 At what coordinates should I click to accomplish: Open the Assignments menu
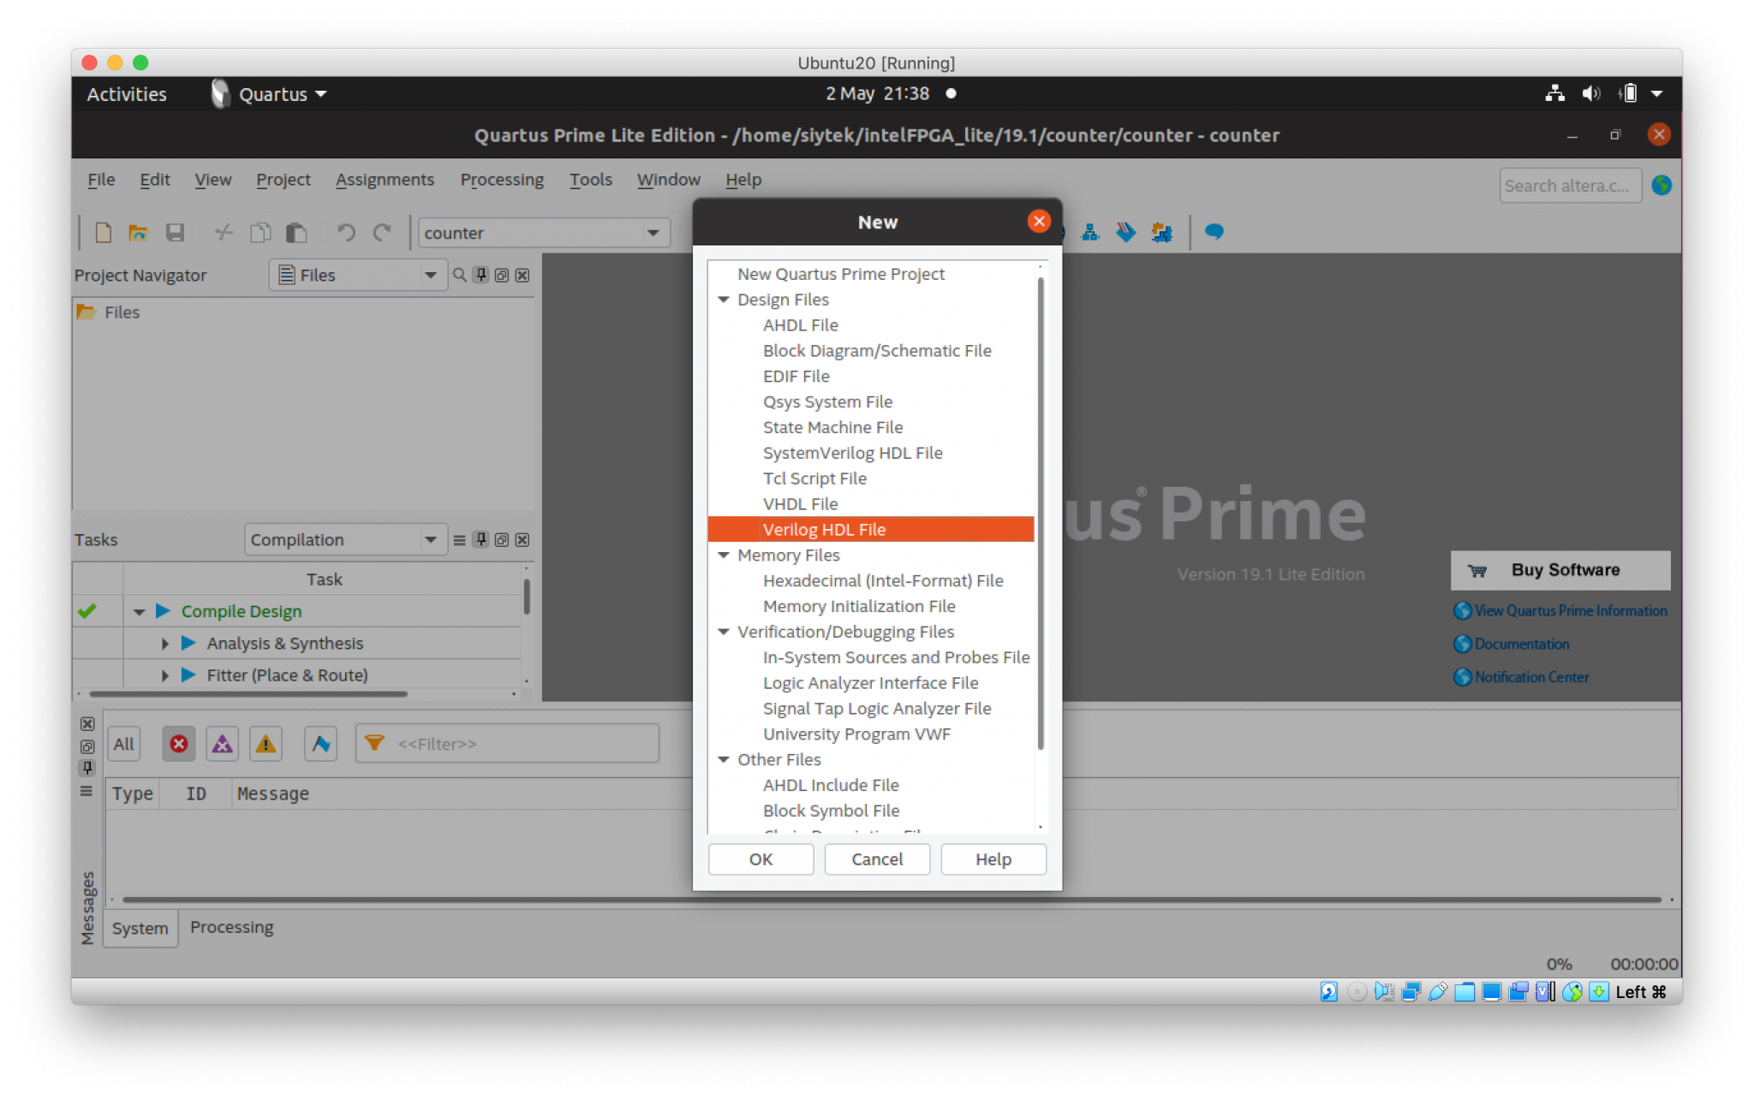click(x=385, y=180)
